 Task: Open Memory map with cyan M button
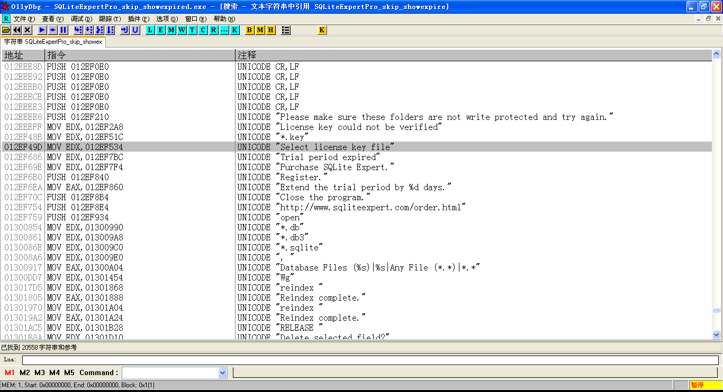pos(171,30)
